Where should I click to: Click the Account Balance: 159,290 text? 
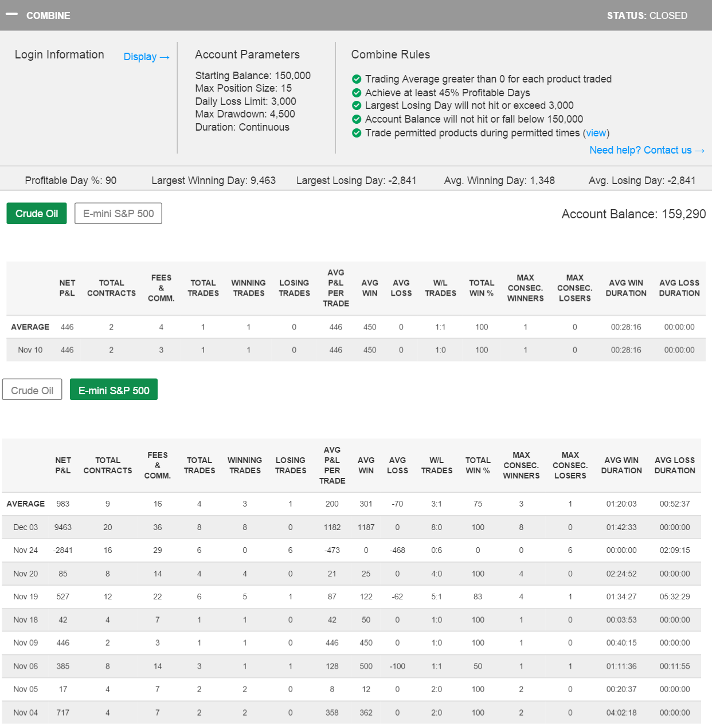pyautogui.click(x=633, y=214)
